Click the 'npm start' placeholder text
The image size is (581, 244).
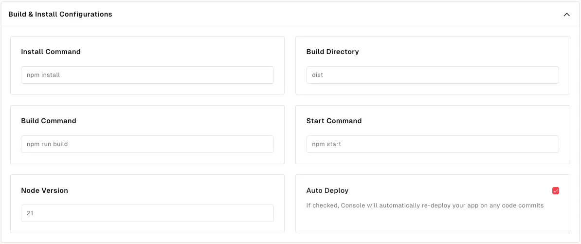(327, 144)
